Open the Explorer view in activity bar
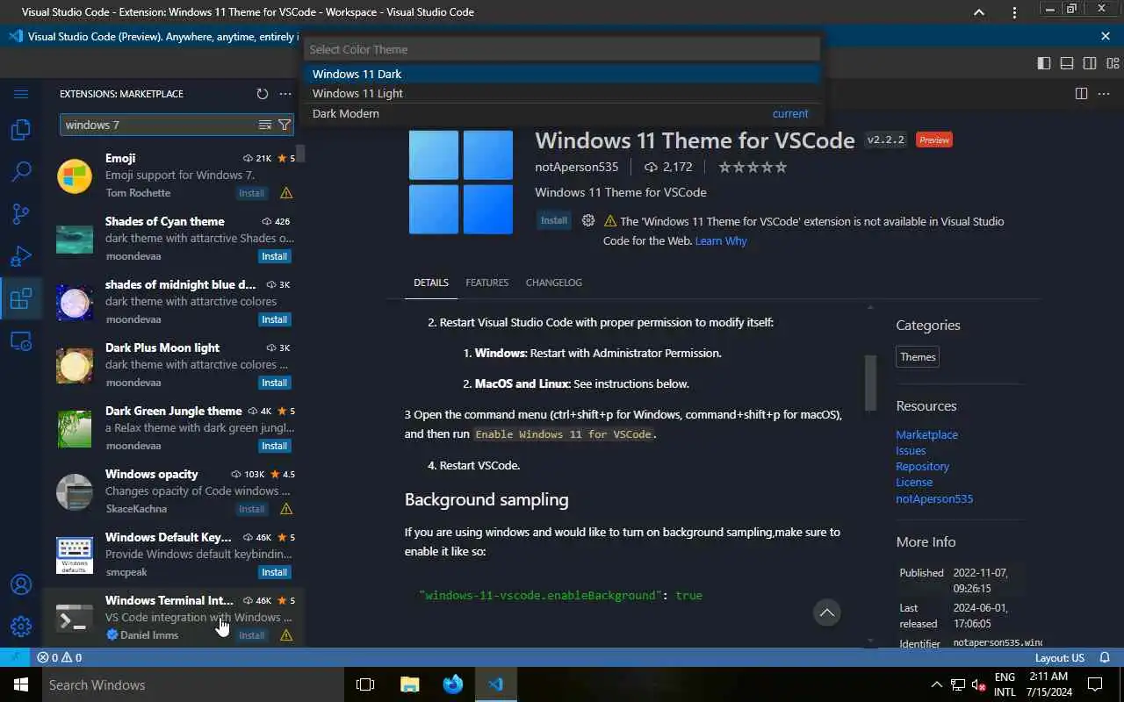 21,130
